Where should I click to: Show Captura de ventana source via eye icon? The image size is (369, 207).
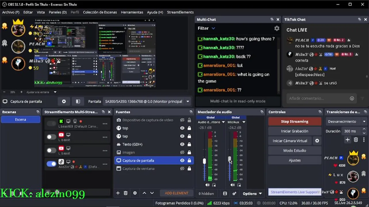coord(182,168)
